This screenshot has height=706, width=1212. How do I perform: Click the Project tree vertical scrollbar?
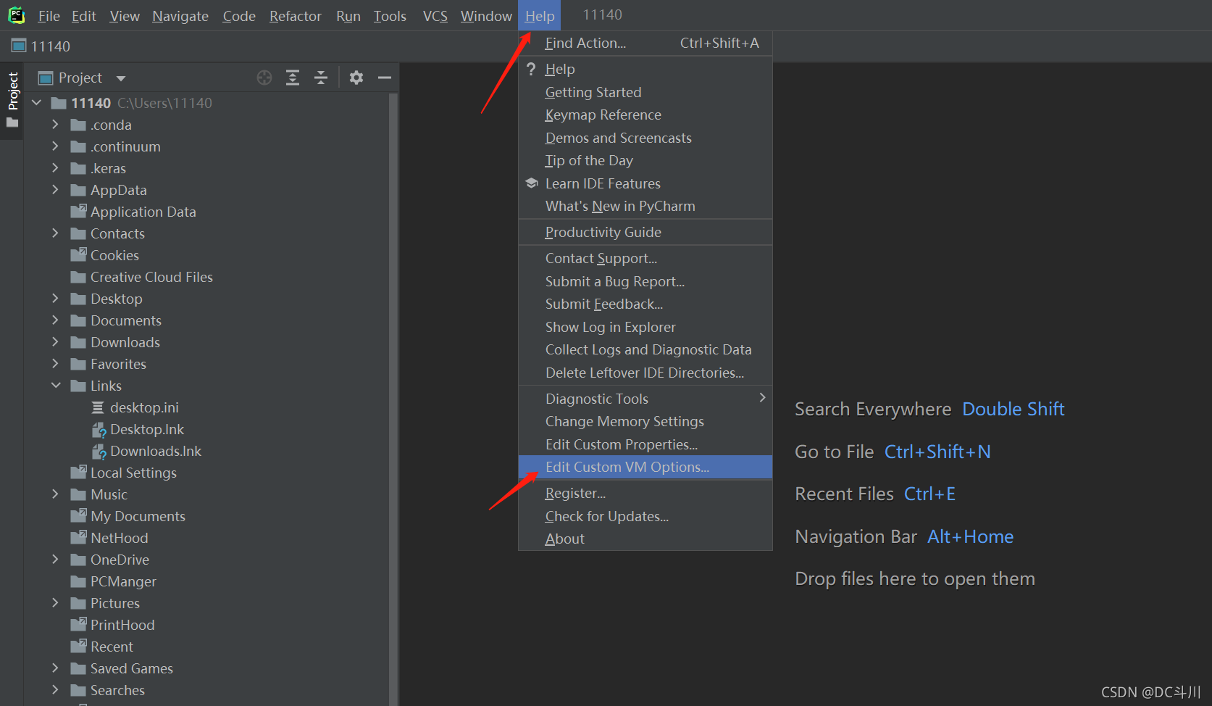[393, 399]
